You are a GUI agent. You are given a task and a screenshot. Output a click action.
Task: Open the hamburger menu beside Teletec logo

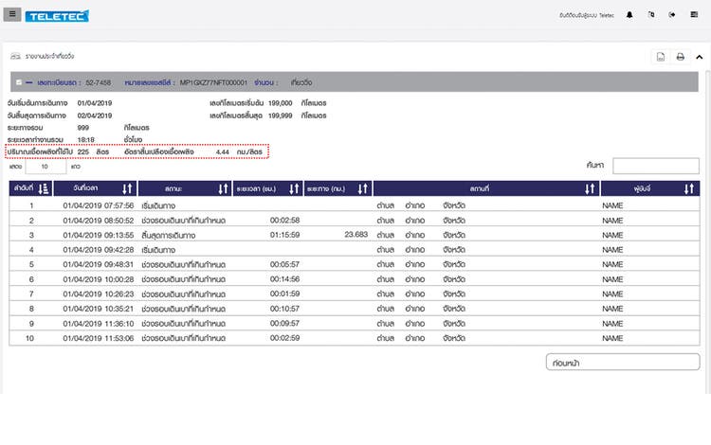point(12,15)
